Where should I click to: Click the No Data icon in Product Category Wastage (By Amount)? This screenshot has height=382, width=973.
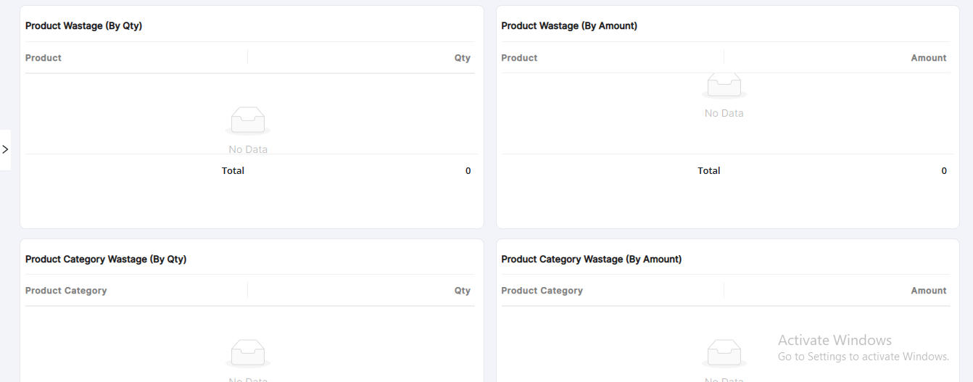tap(724, 353)
